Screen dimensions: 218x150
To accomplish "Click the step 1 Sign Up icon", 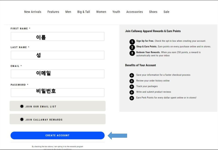I will click(132, 42).
